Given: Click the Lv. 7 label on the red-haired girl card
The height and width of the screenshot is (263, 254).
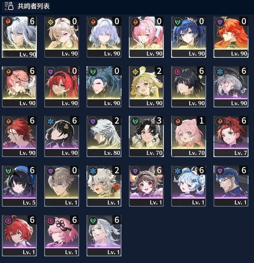Looking at the screenshot, I should click(241, 153).
